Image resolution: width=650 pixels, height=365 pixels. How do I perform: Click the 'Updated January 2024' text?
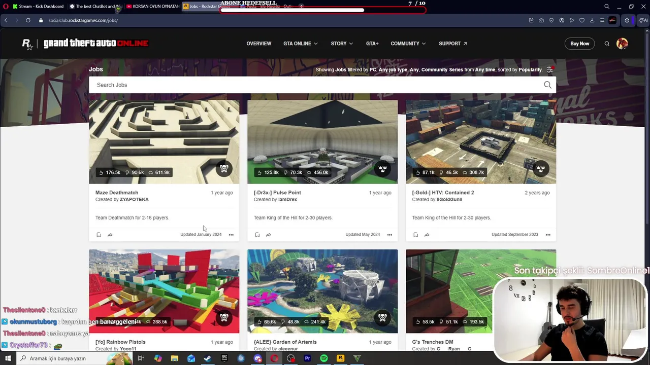coord(201,235)
